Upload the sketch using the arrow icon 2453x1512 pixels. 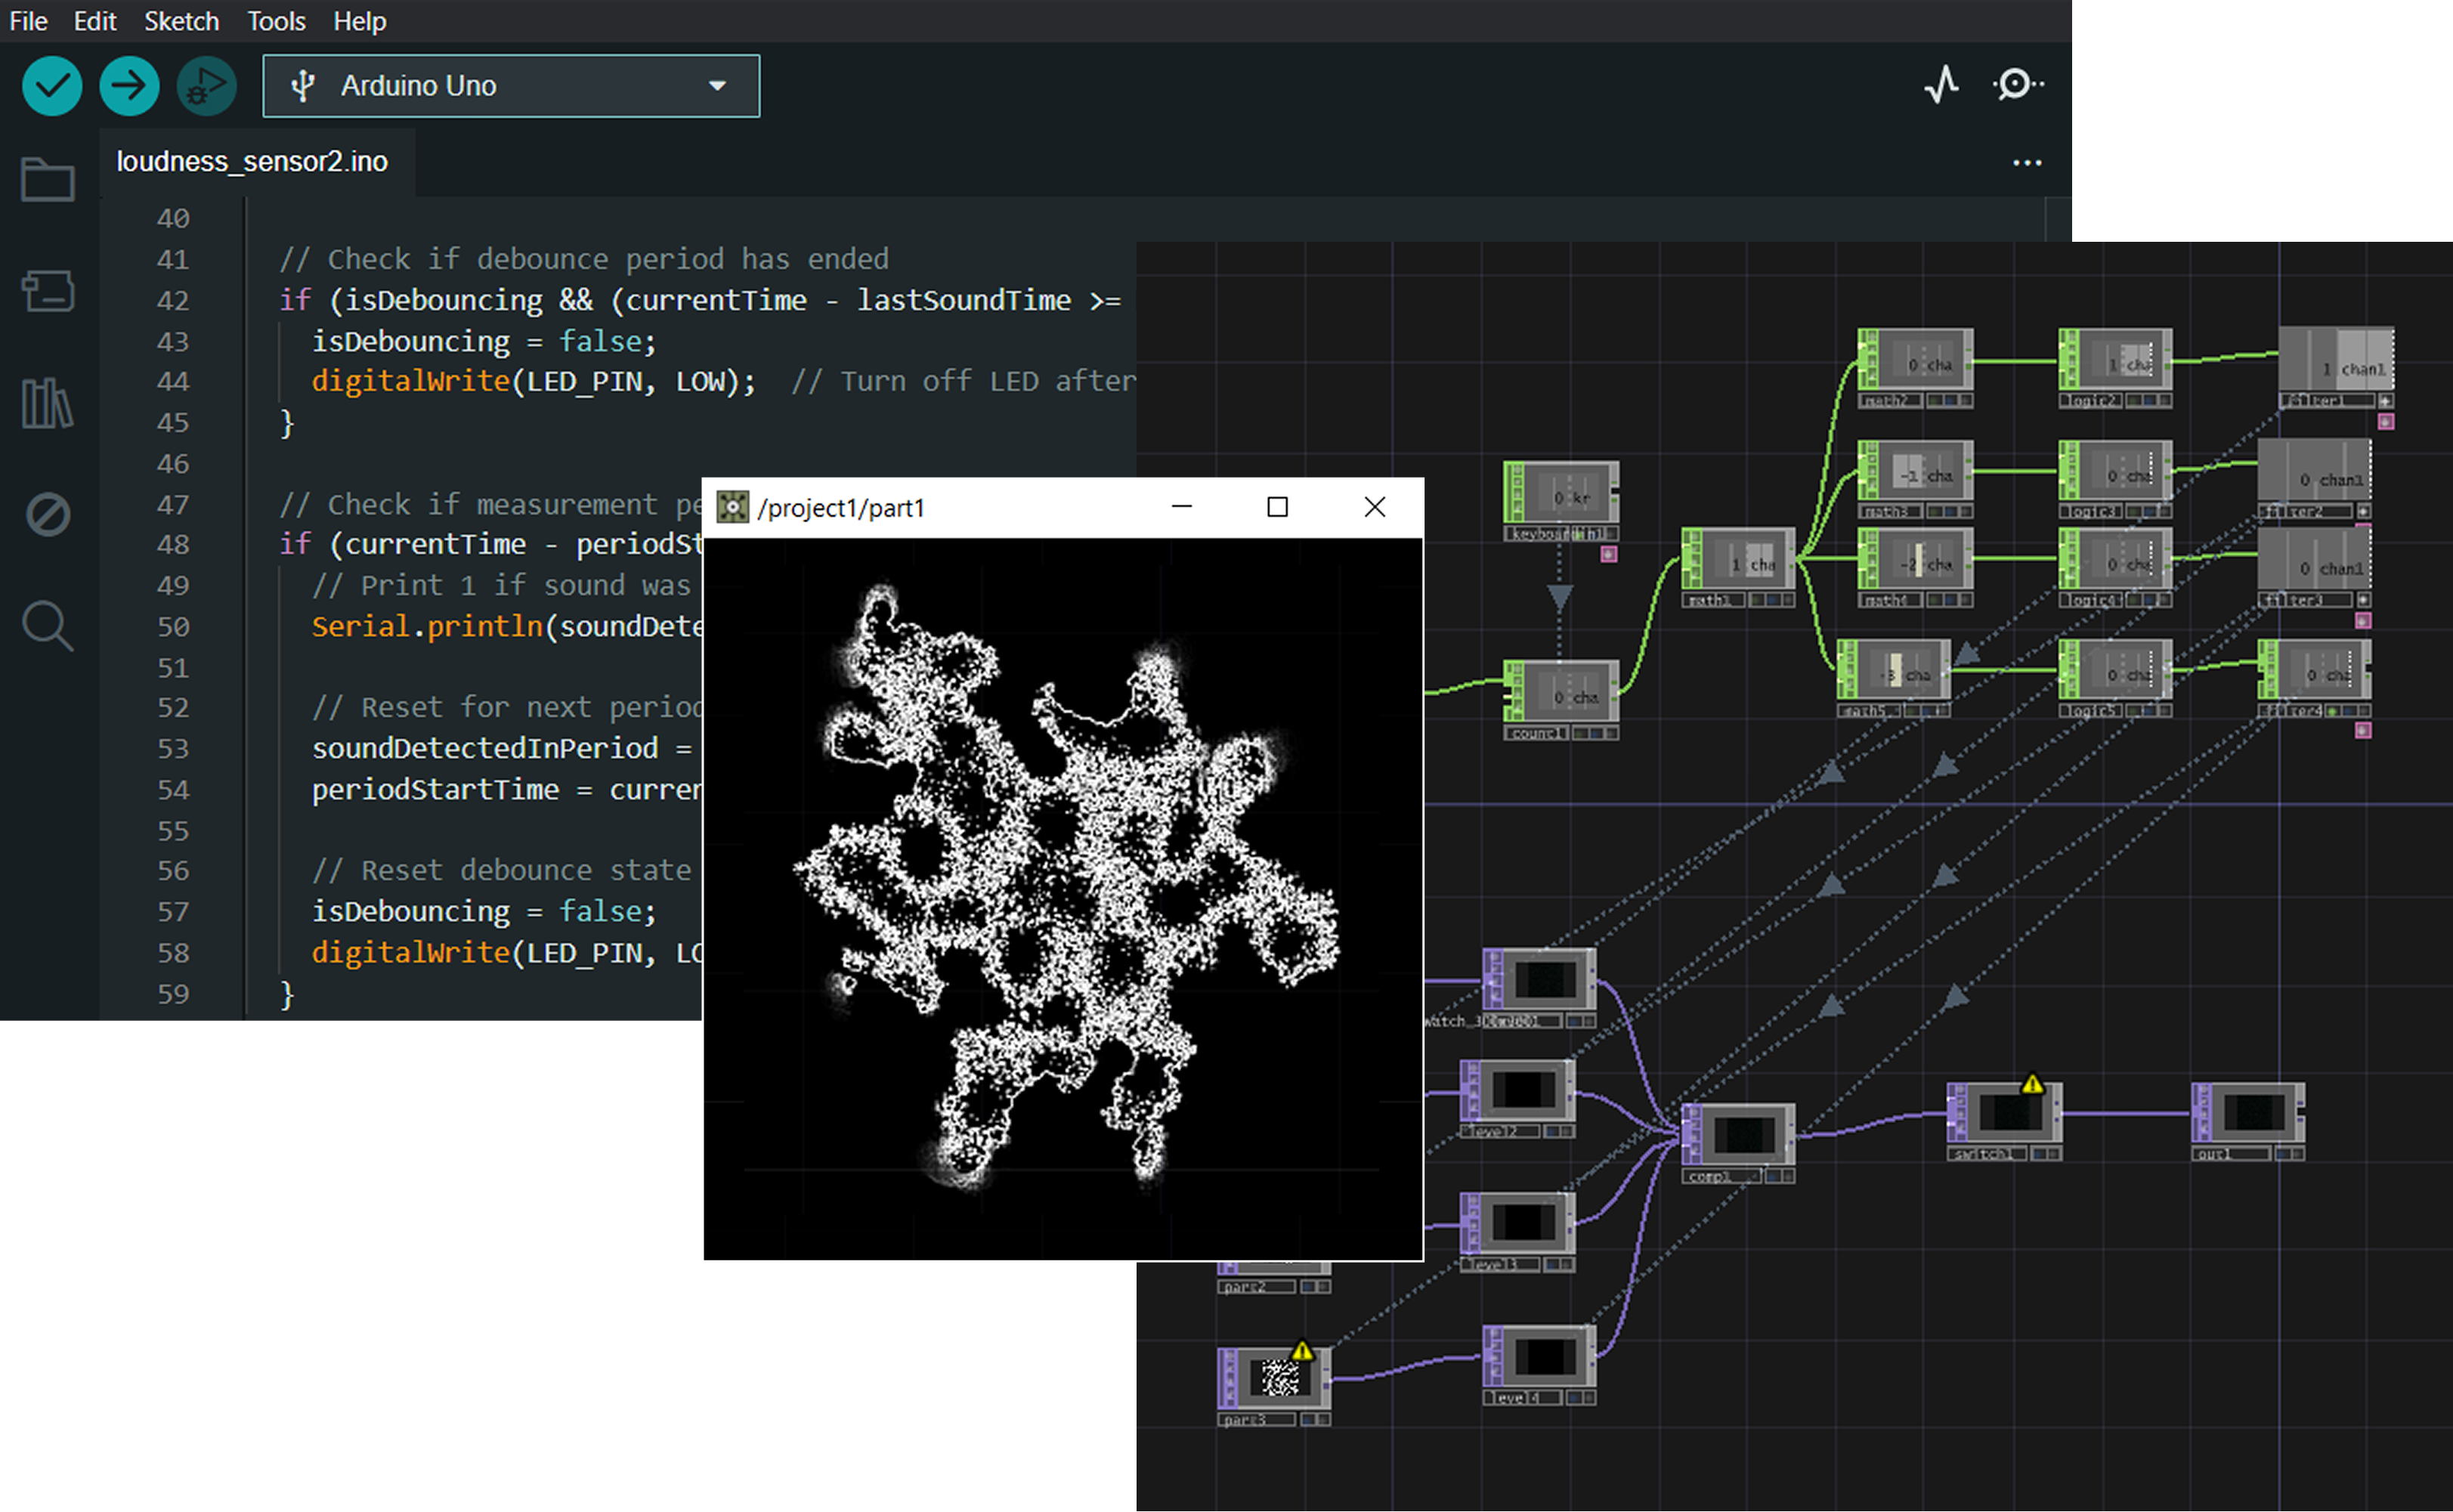pos(129,86)
